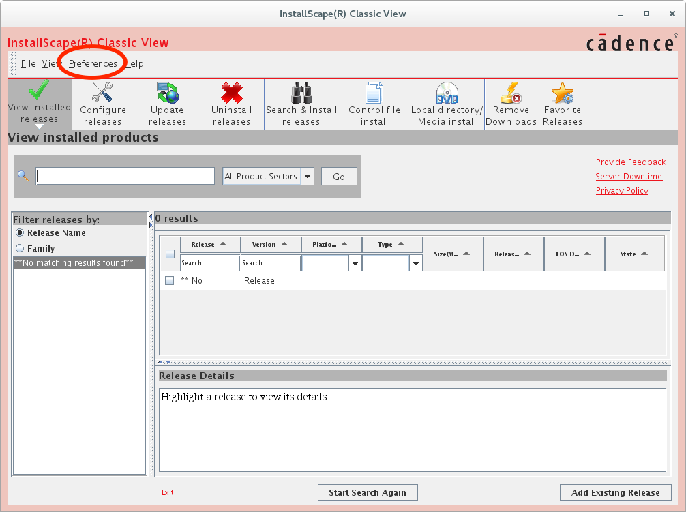
Task: Open Local directory/Media install DVD icon
Action: [447, 92]
